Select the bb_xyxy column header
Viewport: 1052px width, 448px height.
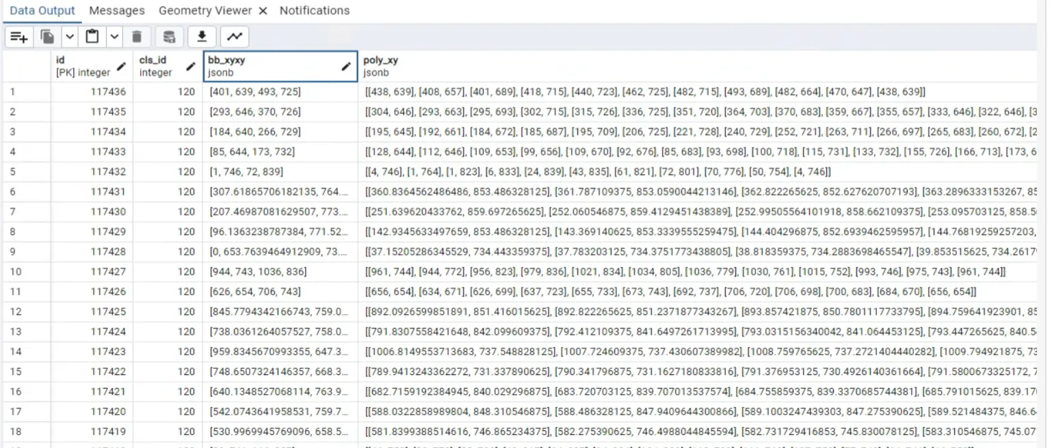tap(280, 66)
